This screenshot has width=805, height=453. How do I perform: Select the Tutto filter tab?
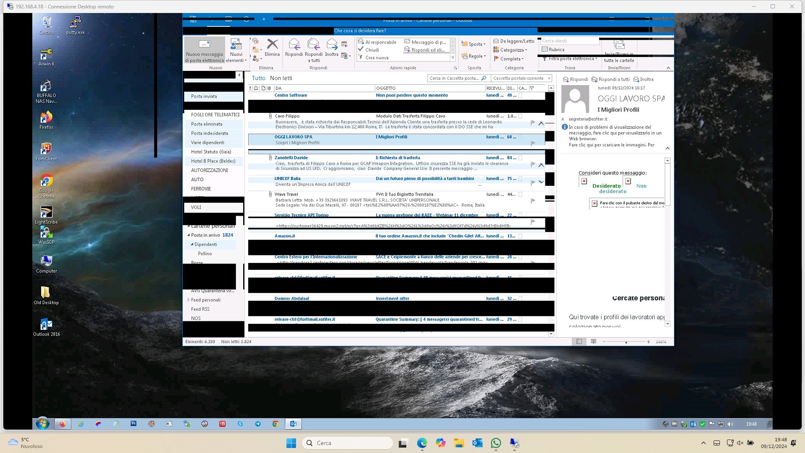click(x=258, y=78)
